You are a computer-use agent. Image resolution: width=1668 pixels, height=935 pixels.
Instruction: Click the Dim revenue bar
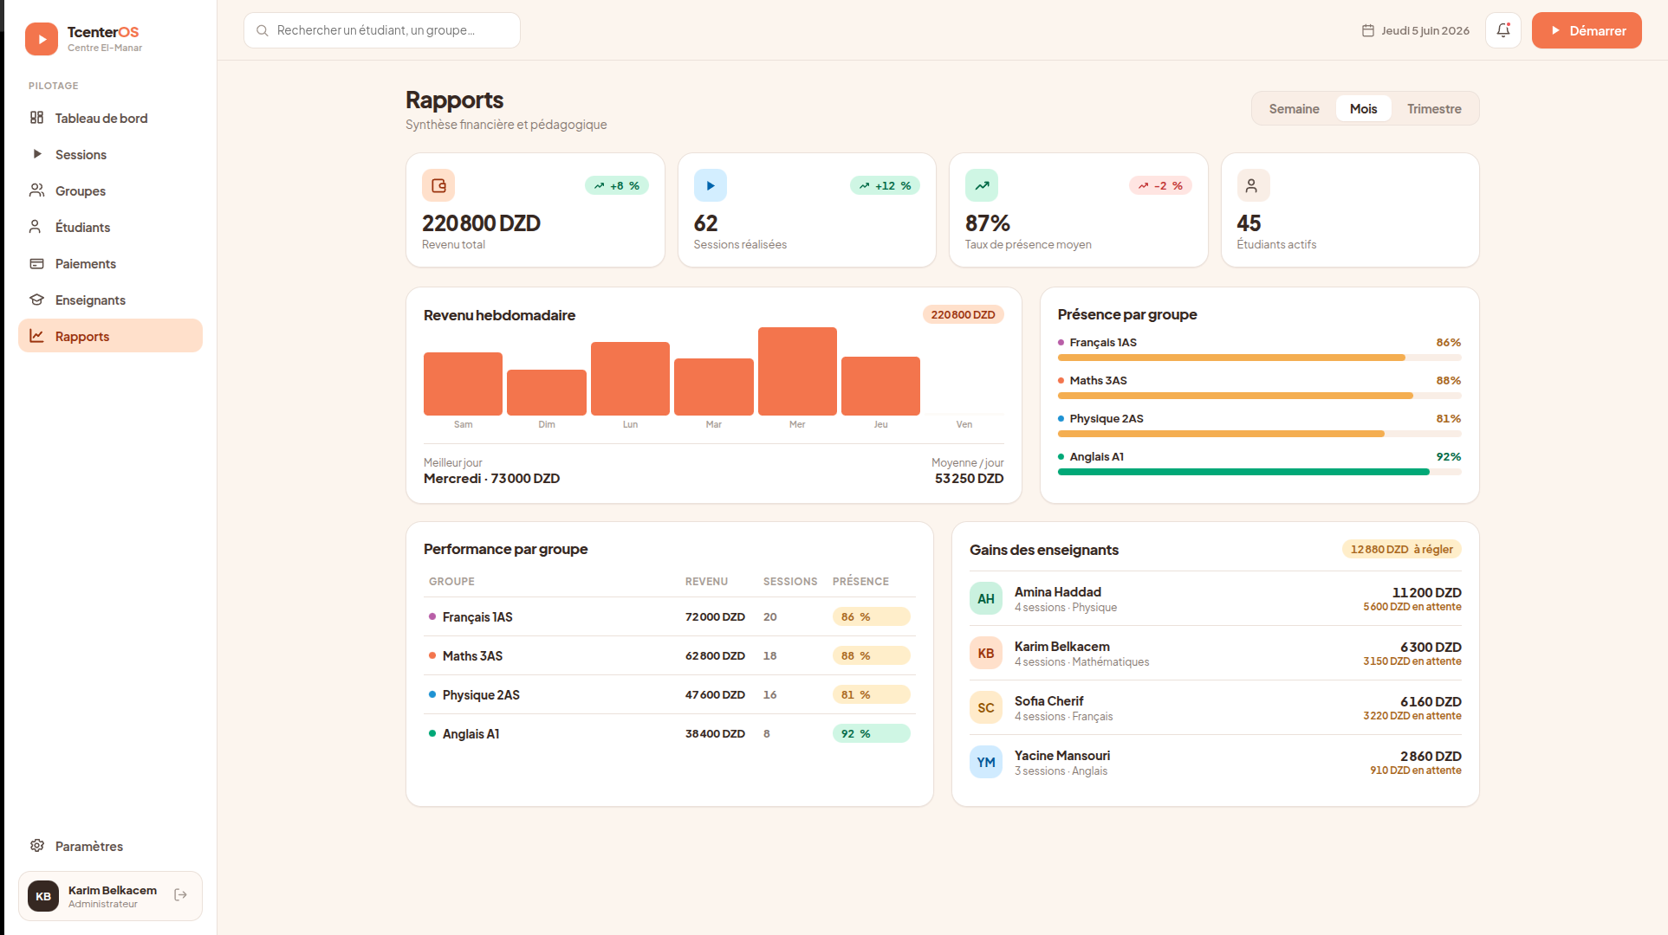click(x=547, y=392)
